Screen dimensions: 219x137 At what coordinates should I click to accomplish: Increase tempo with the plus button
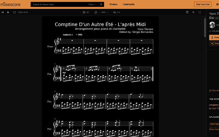(107, 12)
